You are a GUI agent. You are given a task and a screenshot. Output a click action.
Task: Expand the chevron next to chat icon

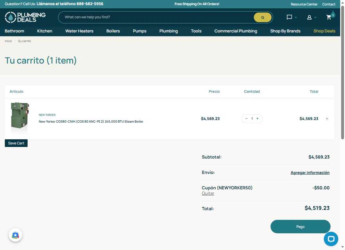coord(296,17)
